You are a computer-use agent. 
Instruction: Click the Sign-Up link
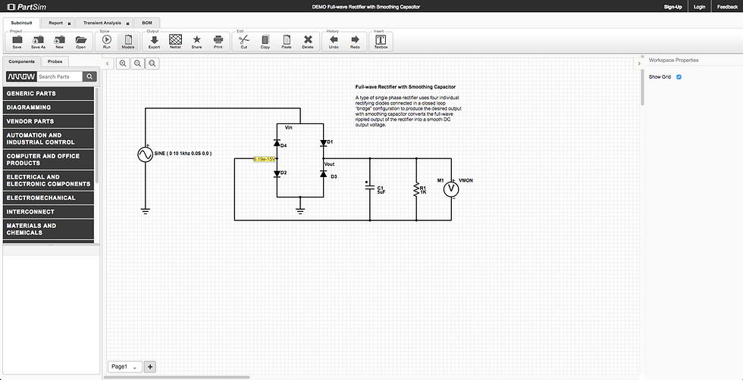pyautogui.click(x=673, y=7)
